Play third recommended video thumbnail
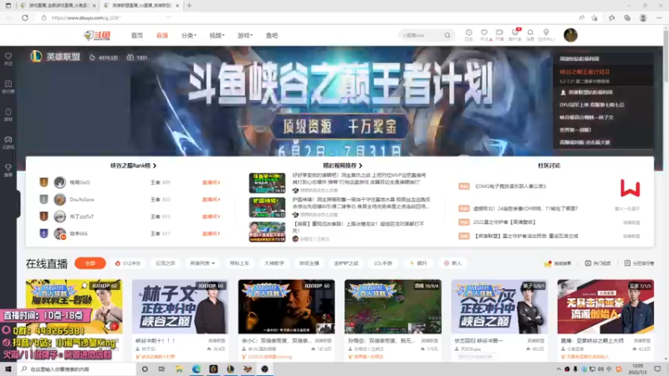The height and width of the screenshot is (376, 669). point(267,231)
